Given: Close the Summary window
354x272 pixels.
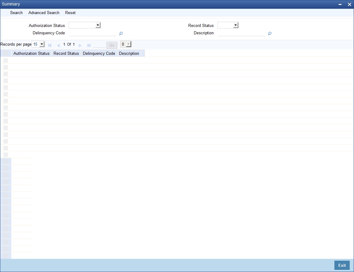Looking at the screenshot, I should tap(349, 4).
